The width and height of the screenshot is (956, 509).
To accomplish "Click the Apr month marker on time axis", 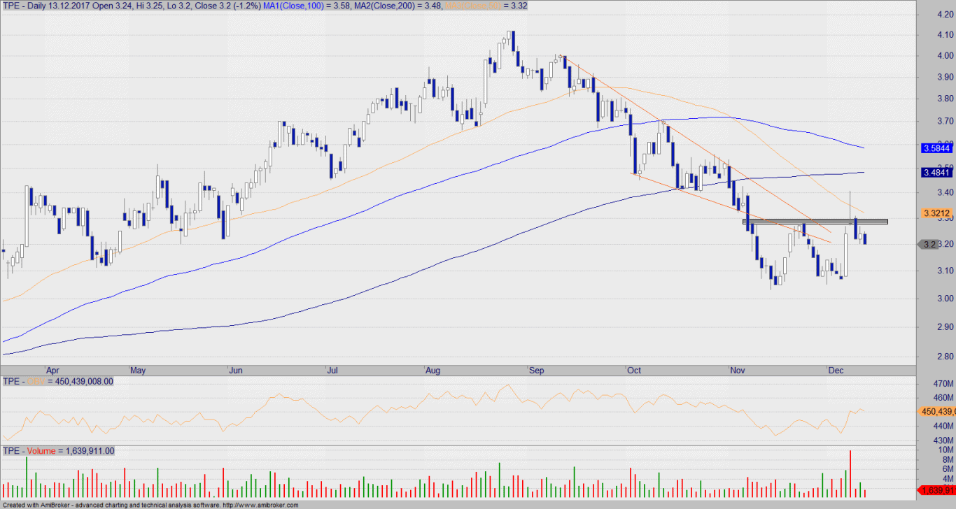I will (52, 370).
